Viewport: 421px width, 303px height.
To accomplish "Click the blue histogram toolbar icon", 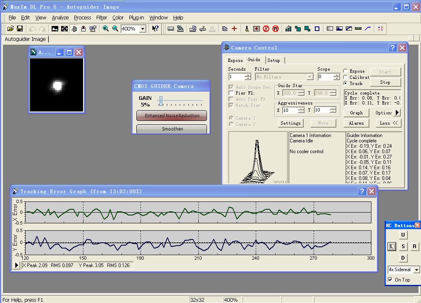I will (x=339, y=28).
